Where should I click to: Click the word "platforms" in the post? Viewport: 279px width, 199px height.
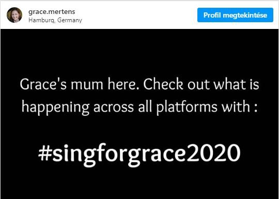click(187, 107)
